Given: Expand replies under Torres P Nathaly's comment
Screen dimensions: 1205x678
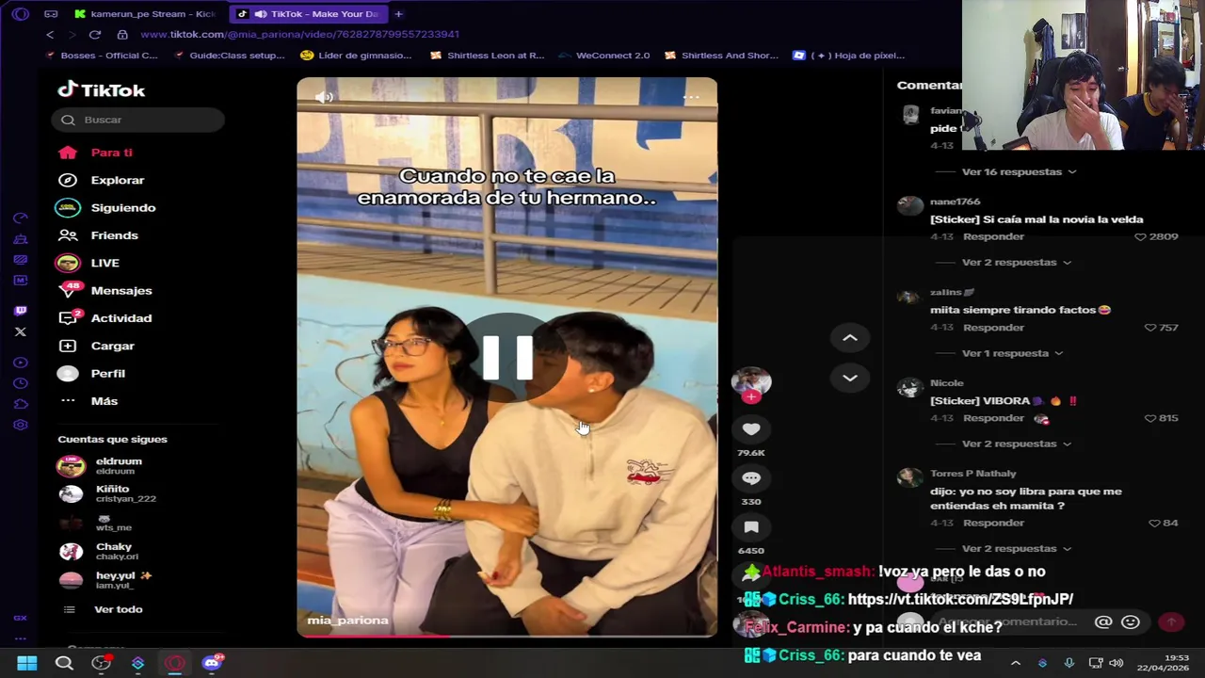Looking at the screenshot, I should click(x=1016, y=548).
